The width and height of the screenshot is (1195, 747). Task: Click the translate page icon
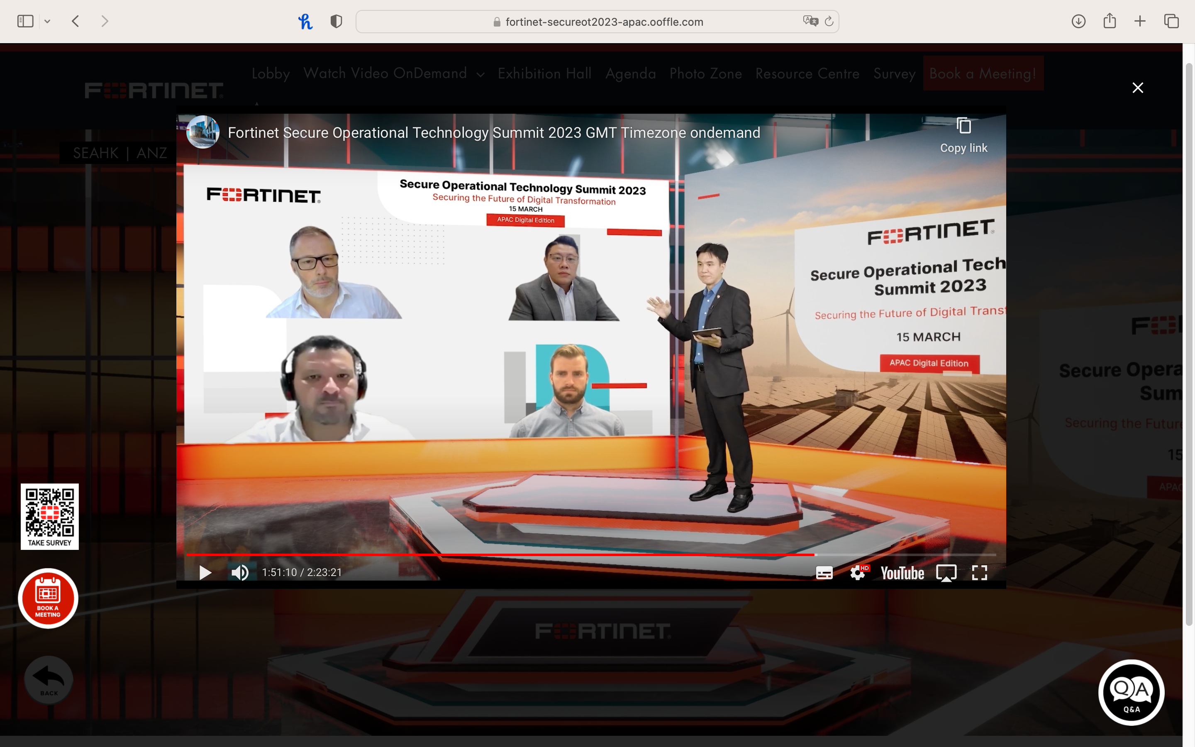click(810, 21)
